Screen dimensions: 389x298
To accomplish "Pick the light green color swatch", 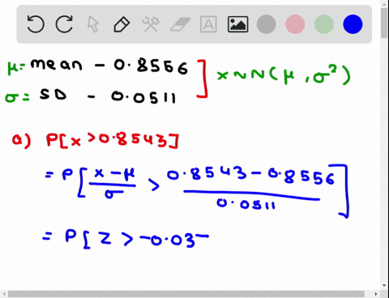I will 324,24.
